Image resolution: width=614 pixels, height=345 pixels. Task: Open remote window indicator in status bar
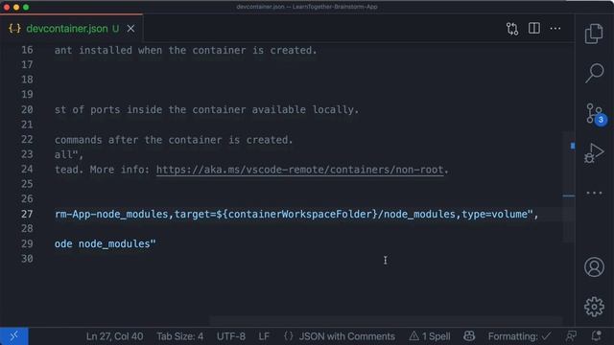(14, 336)
